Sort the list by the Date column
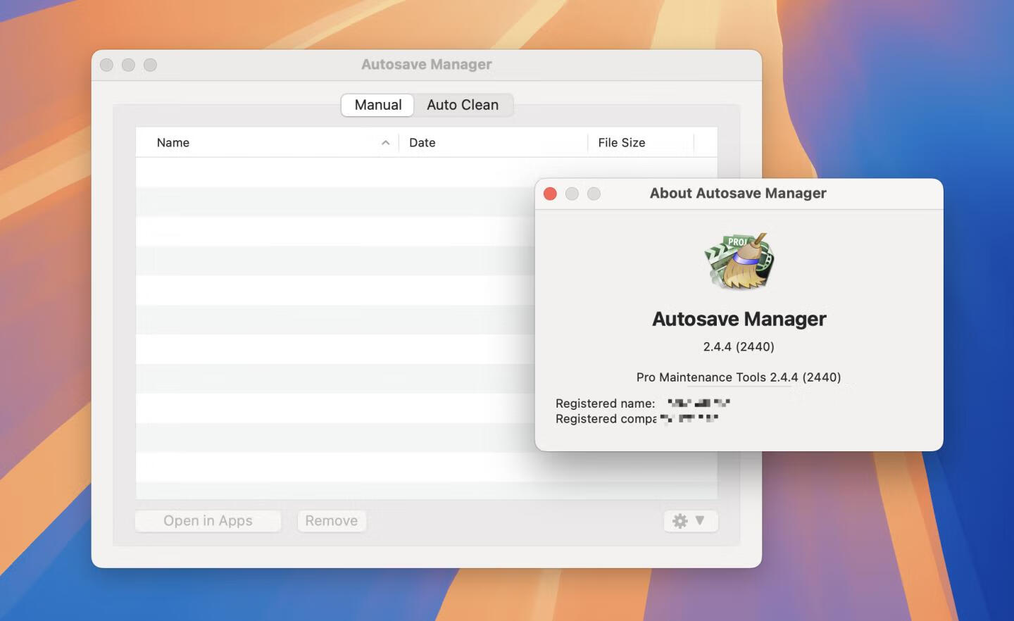This screenshot has height=621, width=1014. point(423,142)
